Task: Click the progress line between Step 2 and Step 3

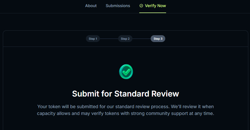Action: [x=141, y=39]
